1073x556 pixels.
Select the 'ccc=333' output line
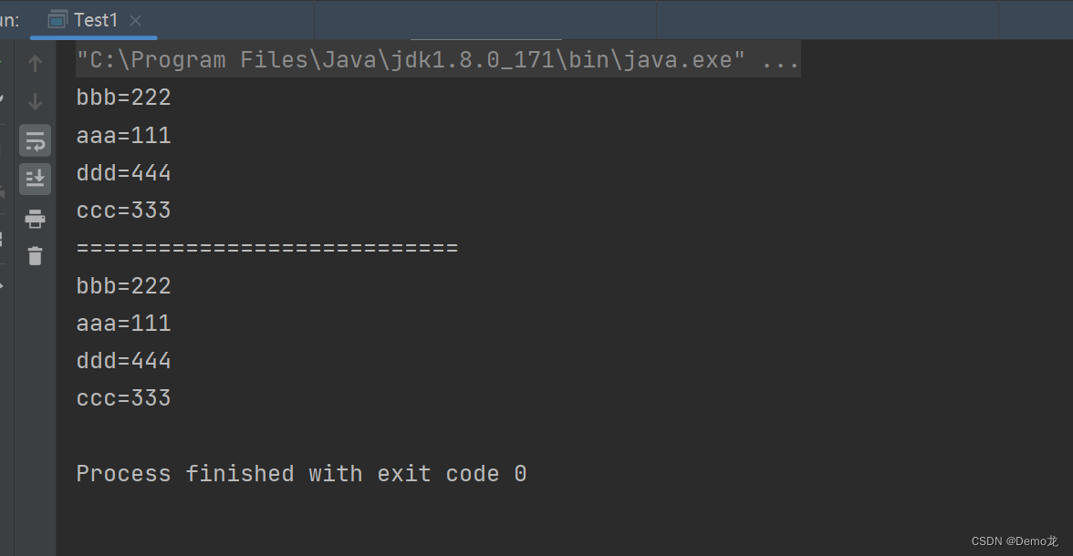point(123,210)
